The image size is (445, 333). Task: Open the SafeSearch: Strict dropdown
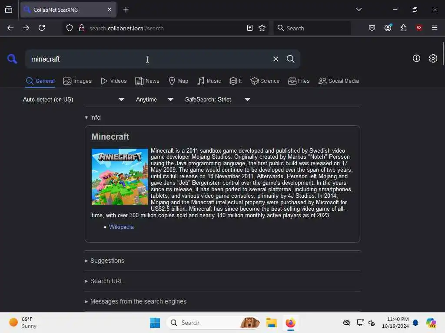pyautogui.click(x=218, y=99)
